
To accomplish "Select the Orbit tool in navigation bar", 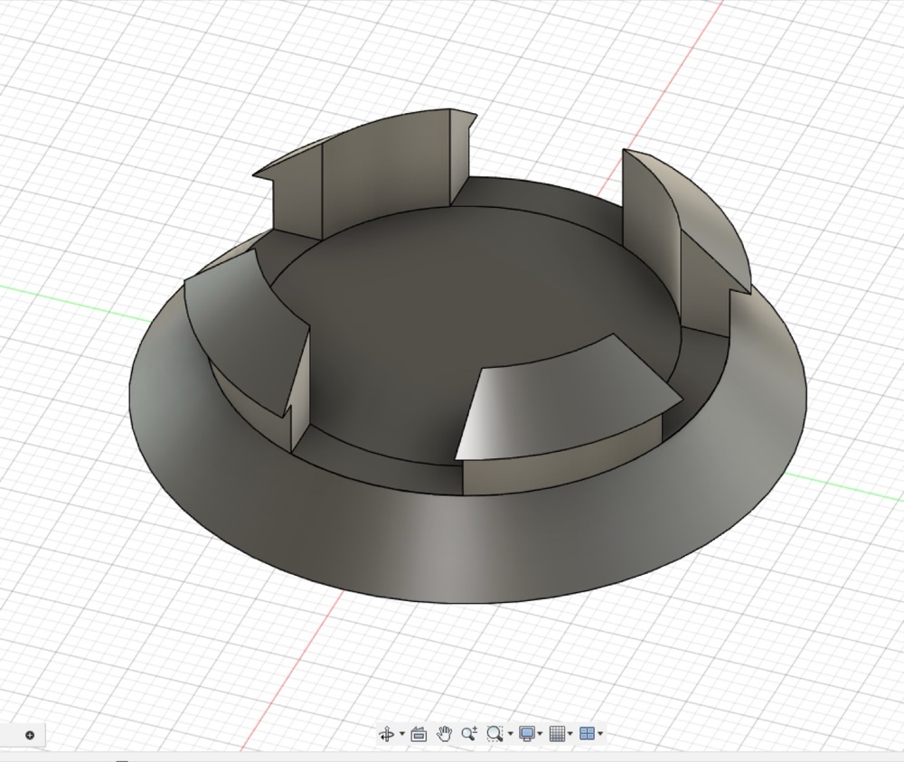I will (x=387, y=734).
